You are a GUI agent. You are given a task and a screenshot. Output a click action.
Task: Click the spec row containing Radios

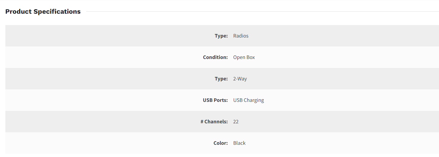tap(222, 36)
